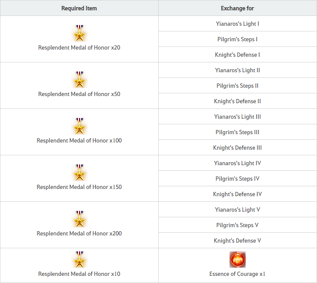Click the medal icon above Honor x50
This screenshot has height=283, width=317.
click(79, 80)
